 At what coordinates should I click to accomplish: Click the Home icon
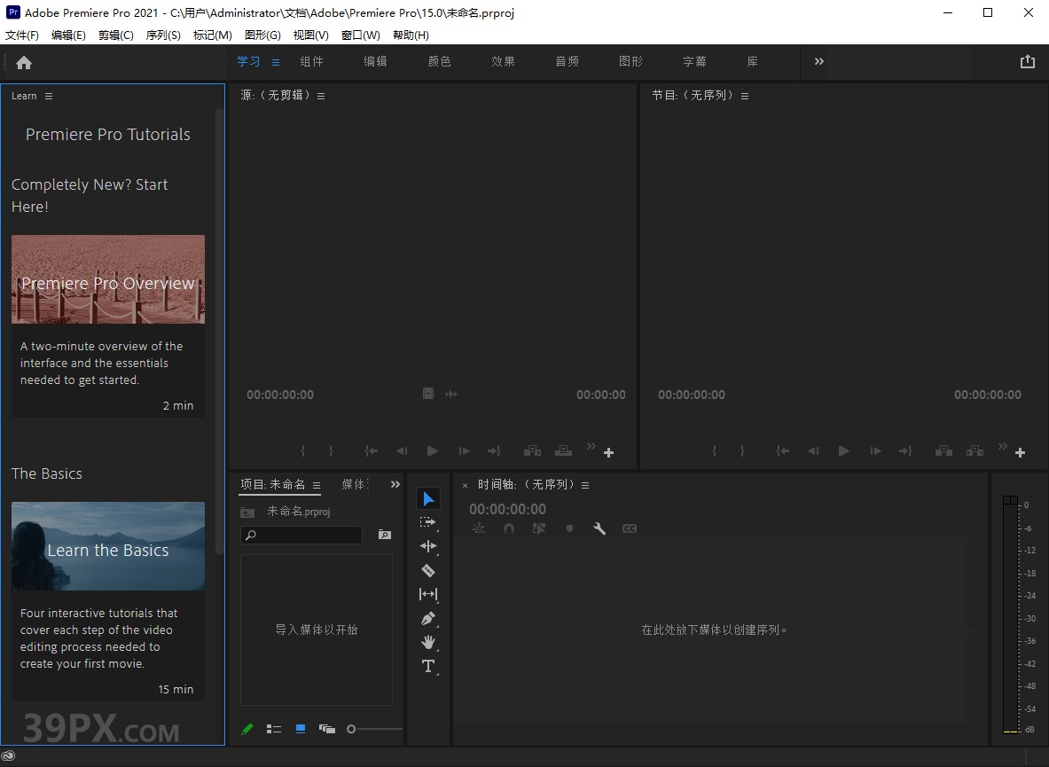[x=24, y=62]
